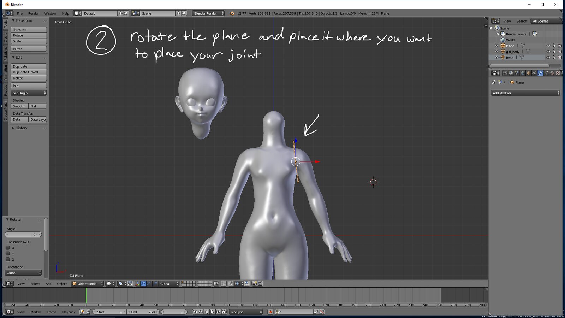
Task: Select the Modifiers wrench tab
Action: [540, 73]
